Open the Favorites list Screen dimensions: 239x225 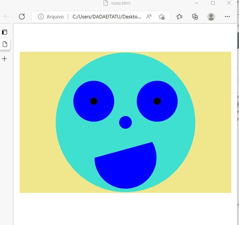pos(179,17)
